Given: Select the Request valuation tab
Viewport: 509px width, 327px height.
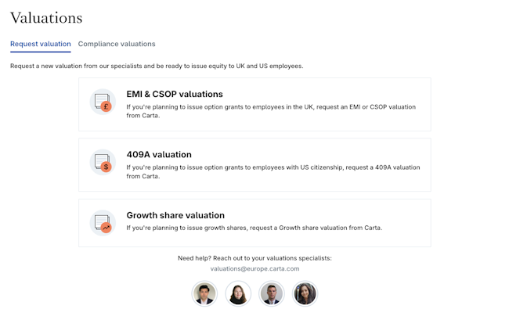Looking at the screenshot, I should (x=41, y=44).
